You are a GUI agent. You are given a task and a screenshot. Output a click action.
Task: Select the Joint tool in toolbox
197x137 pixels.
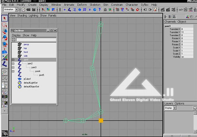pos(5,64)
